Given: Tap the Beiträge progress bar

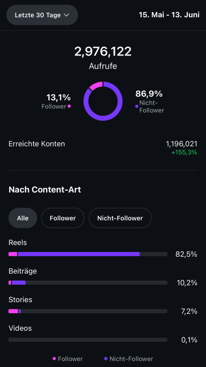Looking at the screenshot, I should click(88, 283).
